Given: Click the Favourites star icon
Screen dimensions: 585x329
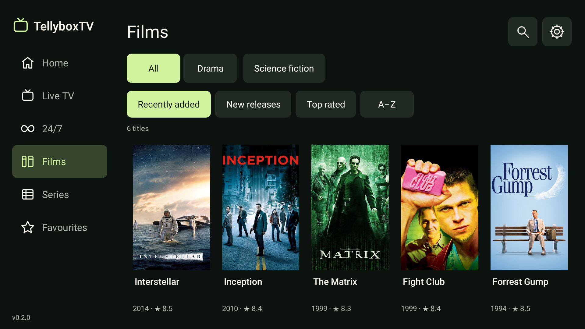Looking at the screenshot, I should coord(28,227).
